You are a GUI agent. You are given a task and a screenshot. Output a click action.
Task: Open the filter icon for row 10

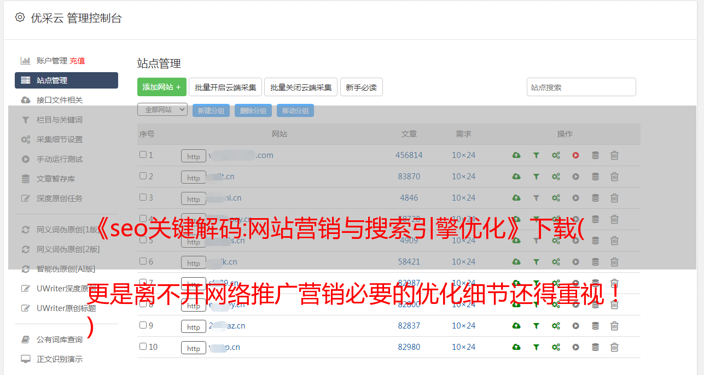(x=536, y=347)
